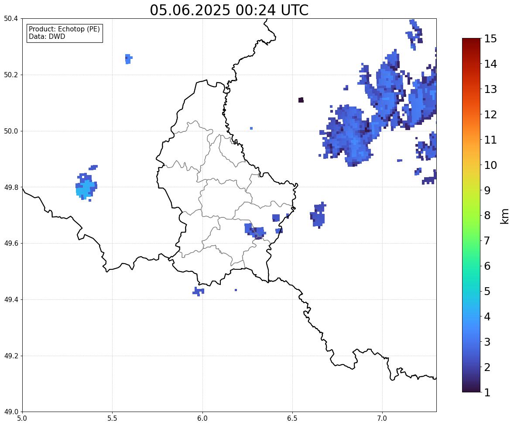Click the colorbar tick label 1
Viewport: 514px width, 426px height.
click(x=487, y=392)
